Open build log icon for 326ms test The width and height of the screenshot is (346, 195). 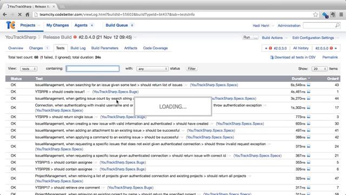click(309, 169)
